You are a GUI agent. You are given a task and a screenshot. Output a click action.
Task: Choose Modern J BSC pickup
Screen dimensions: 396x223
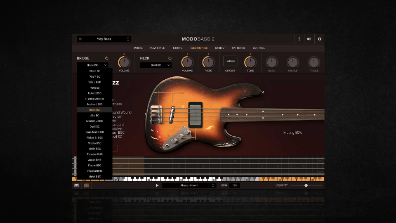[x=94, y=121]
